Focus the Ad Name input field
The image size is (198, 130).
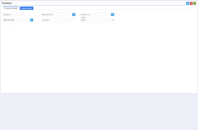pyautogui.click(x=19, y=15)
